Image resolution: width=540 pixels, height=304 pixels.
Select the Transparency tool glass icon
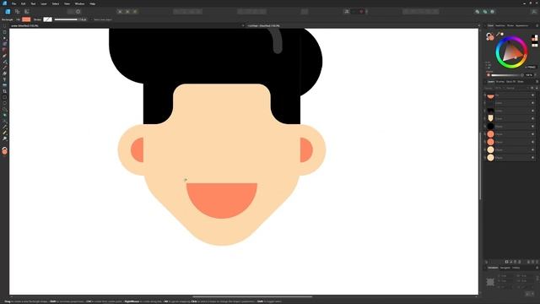click(x=4, y=79)
